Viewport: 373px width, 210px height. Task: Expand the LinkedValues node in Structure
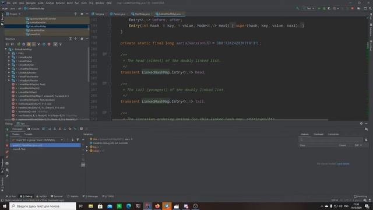coord(9,61)
